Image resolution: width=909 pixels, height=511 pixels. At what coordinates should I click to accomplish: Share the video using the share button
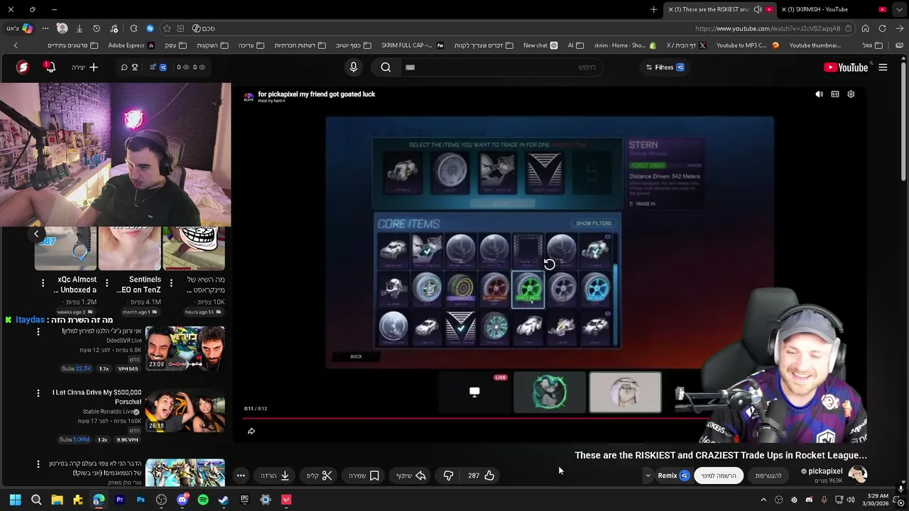click(410, 476)
